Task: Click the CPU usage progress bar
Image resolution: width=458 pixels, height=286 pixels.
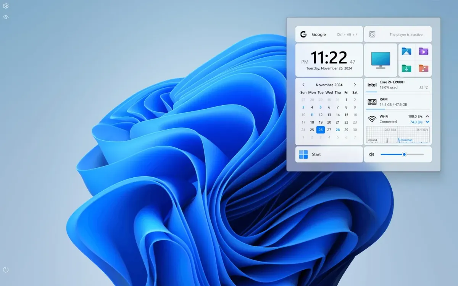Action: pos(398,92)
